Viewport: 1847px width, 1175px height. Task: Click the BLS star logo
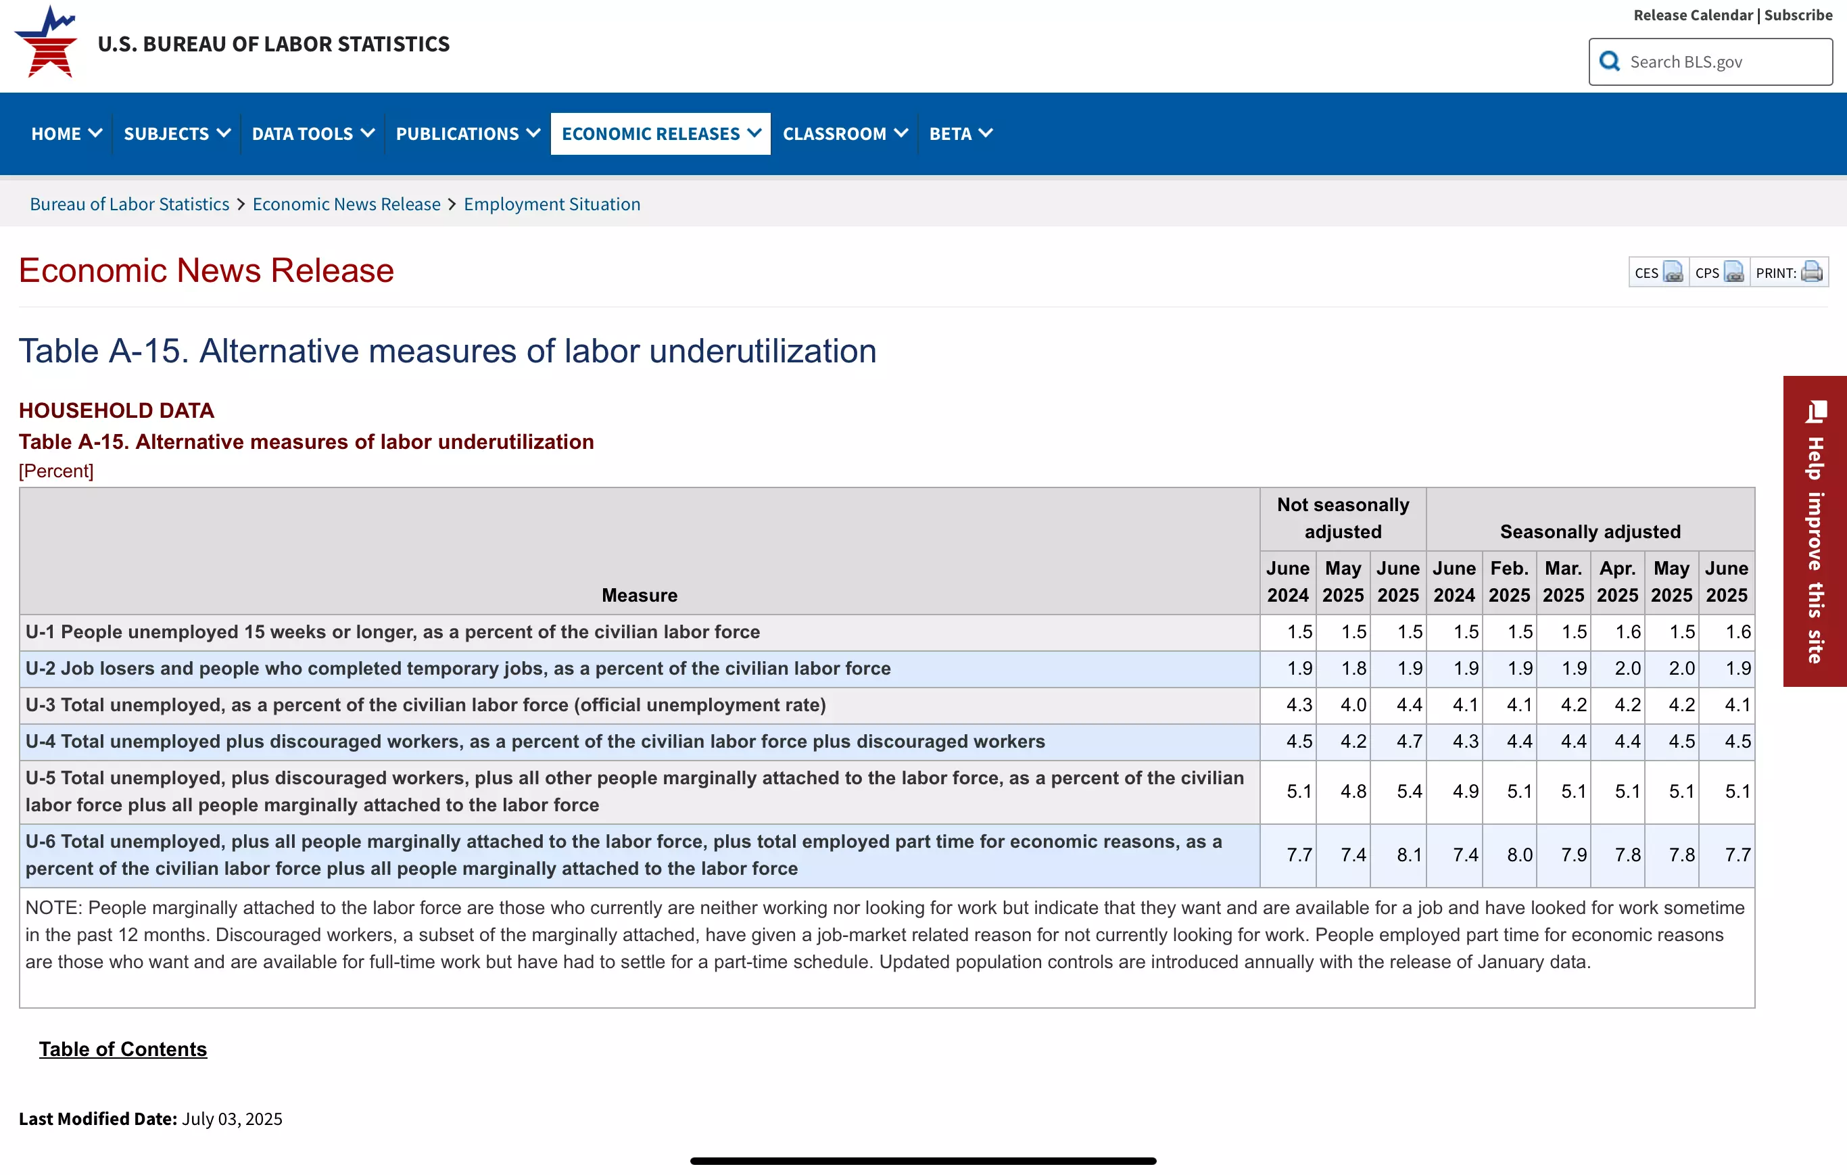pos(47,41)
